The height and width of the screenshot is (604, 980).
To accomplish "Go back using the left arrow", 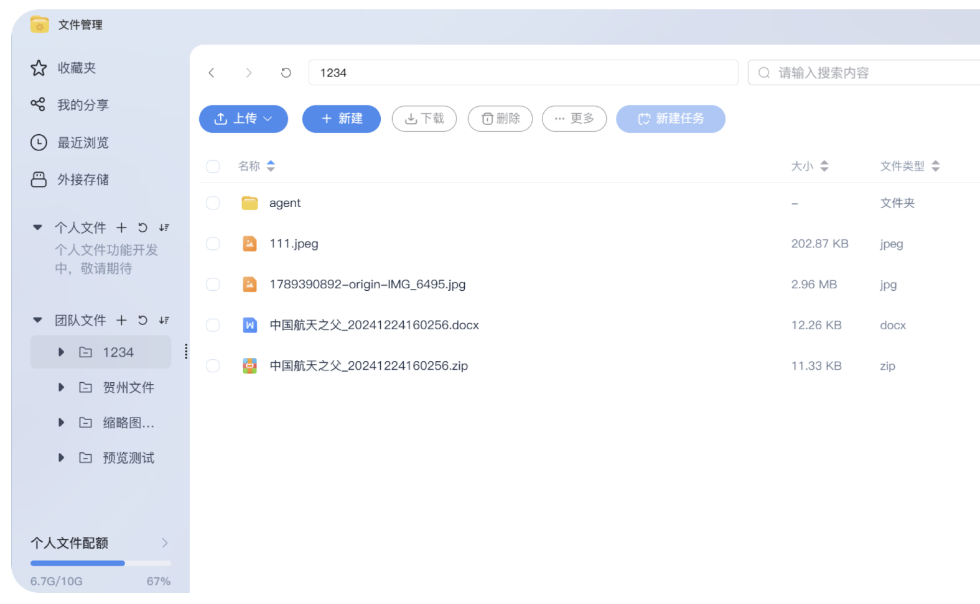I will point(212,73).
